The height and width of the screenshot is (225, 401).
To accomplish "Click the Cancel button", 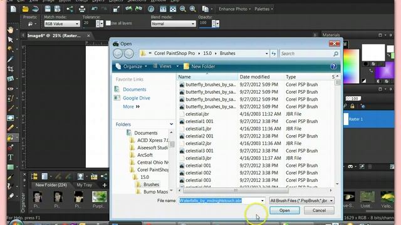I will click(319, 211).
